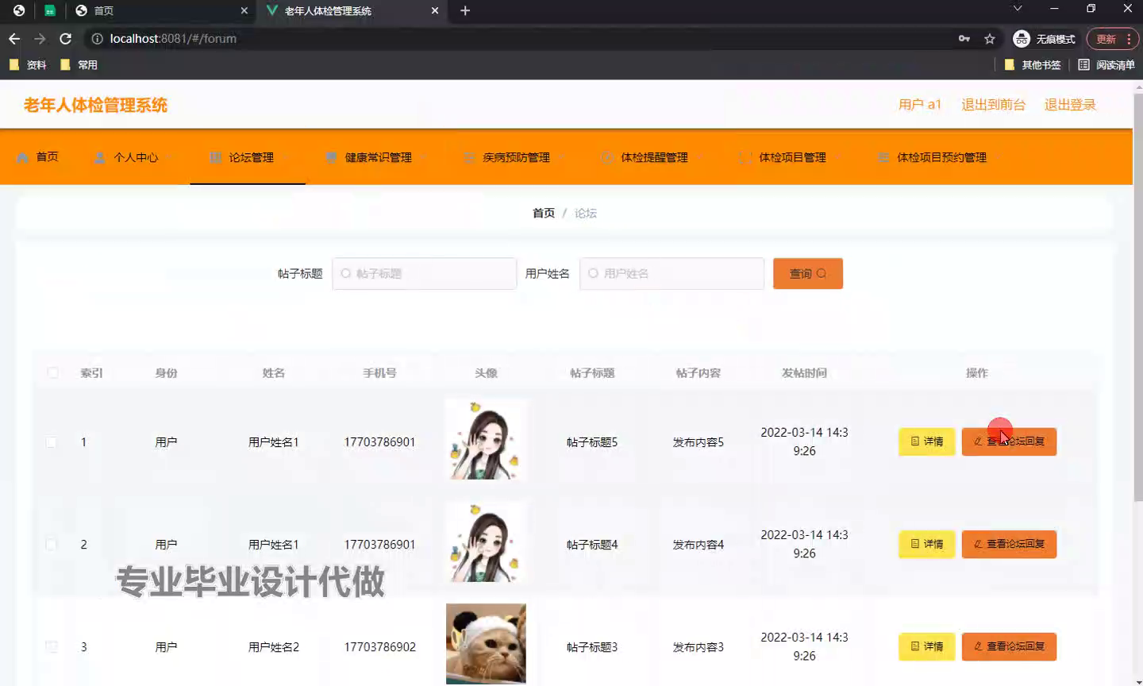The width and height of the screenshot is (1143, 686).
Task: Bookmark this page with the star icon
Action: pos(989,38)
